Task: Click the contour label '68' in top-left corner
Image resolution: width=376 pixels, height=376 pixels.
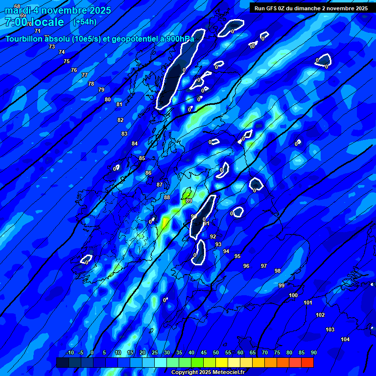Action: (x=17, y=6)
